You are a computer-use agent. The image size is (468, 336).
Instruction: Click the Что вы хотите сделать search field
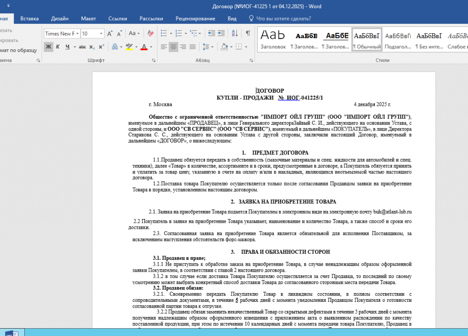[x=283, y=18]
